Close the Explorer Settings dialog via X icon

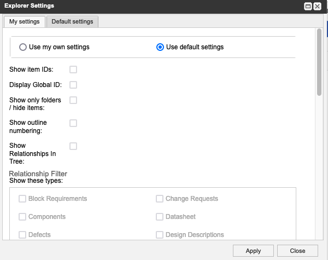pyautogui.click(x=317, y=7)
